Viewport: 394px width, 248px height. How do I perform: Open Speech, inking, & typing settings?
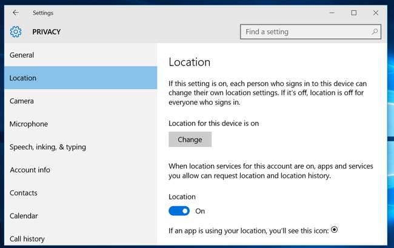point(48,147)
